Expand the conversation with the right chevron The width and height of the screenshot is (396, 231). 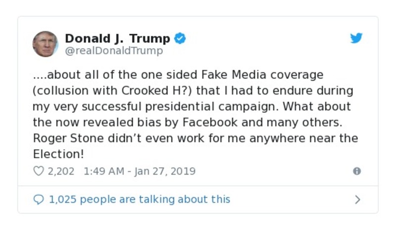click(357, 199)
